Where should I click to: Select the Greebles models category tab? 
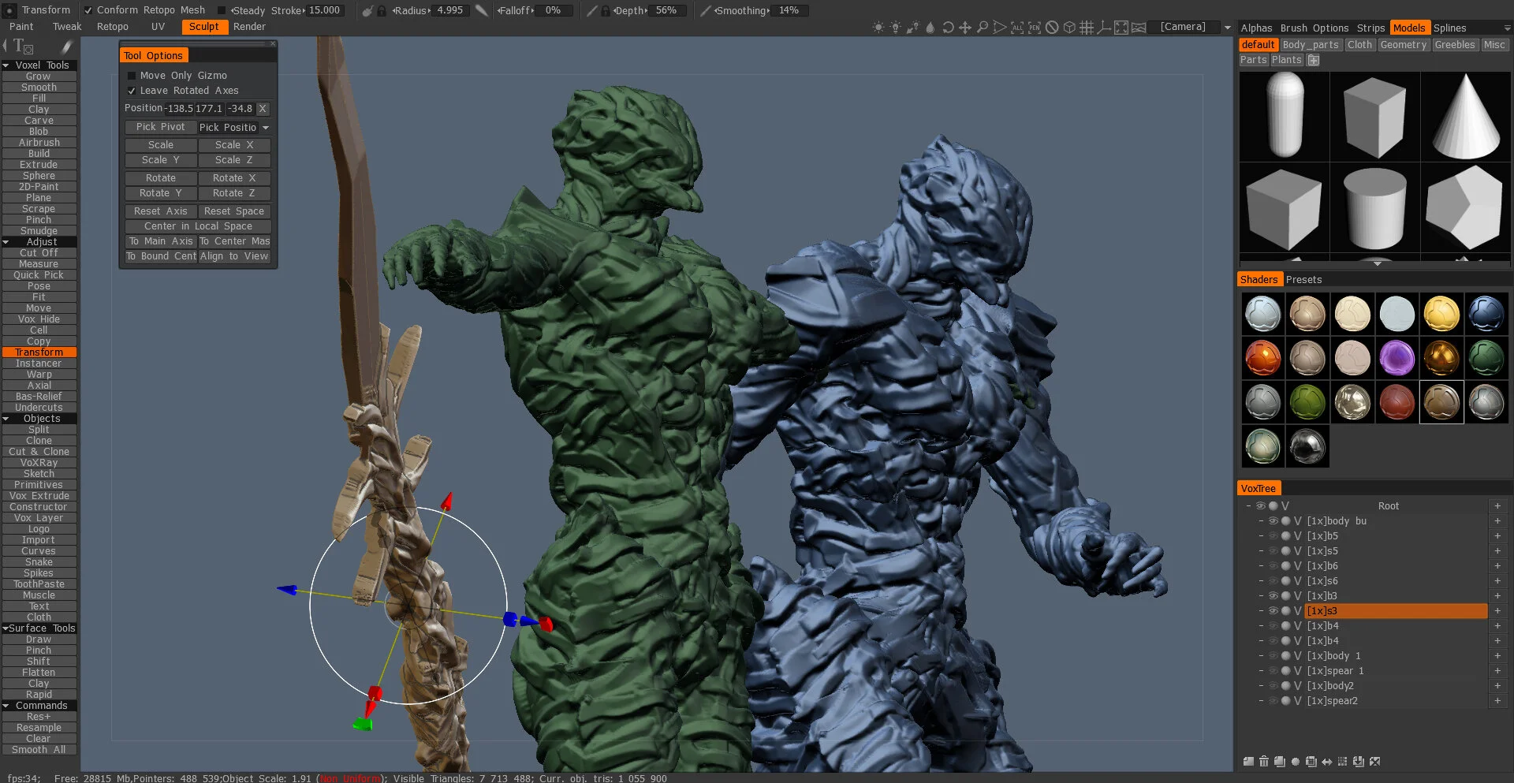pos(1454,45)
